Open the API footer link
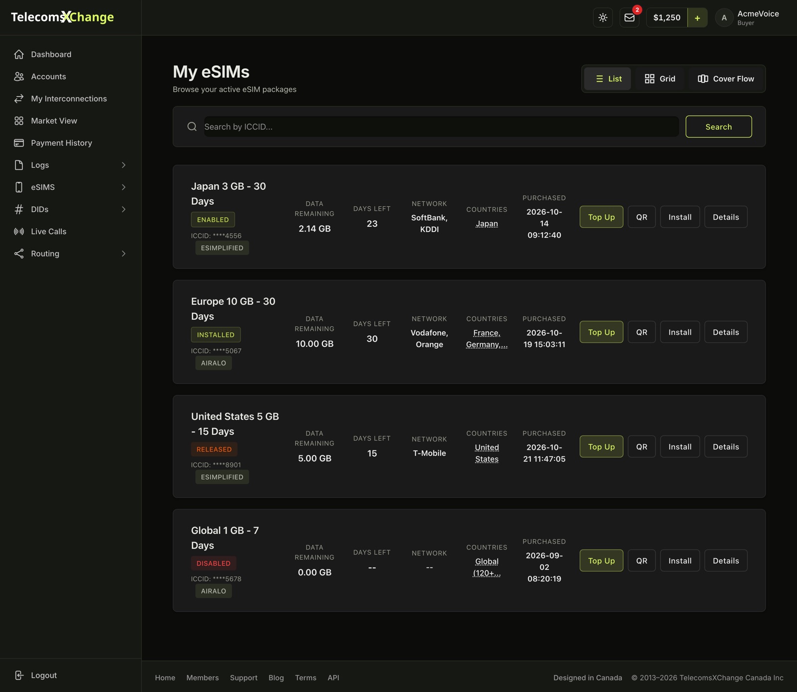The height and width of the screenshot is (692, 797). (333, 678)
